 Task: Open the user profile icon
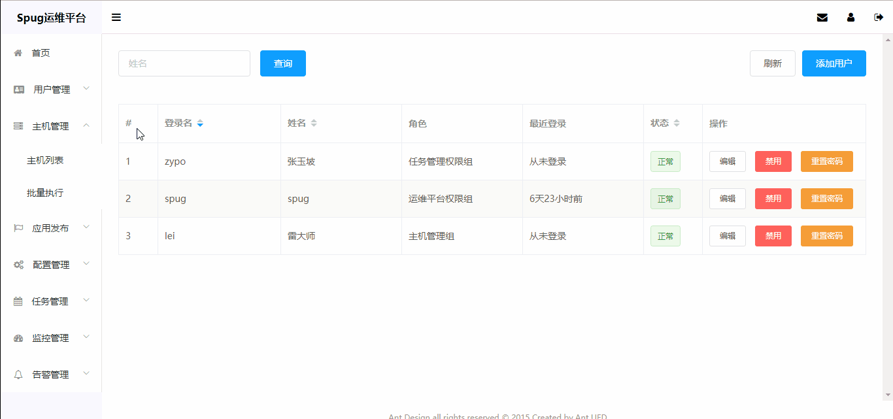pyautogui.click(x=851, y=18)
